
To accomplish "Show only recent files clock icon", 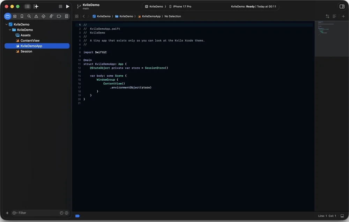I will [x=62, y=213].
